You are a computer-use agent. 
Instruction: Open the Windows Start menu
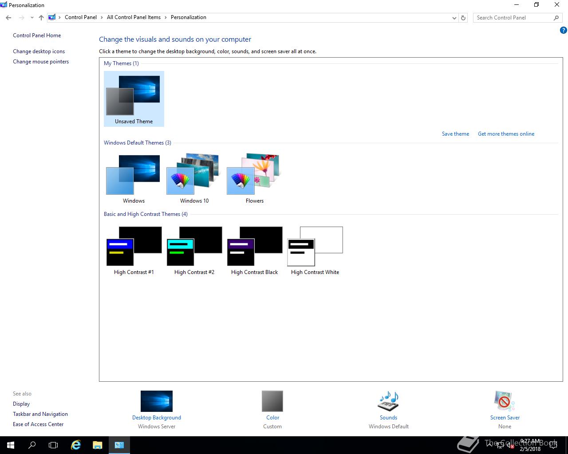coord(11,445)
